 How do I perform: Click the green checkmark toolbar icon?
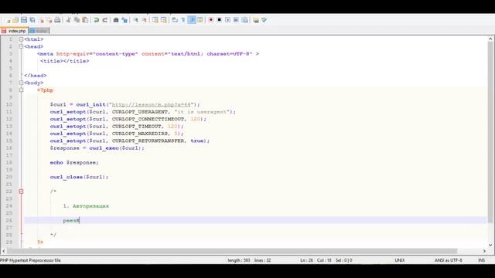click(x=265, y=20)
